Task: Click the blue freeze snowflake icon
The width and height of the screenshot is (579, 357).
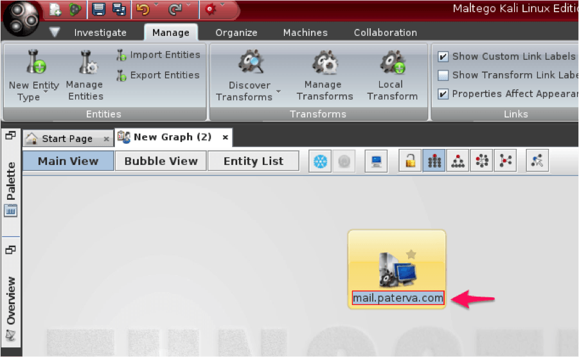Action: 320,161
